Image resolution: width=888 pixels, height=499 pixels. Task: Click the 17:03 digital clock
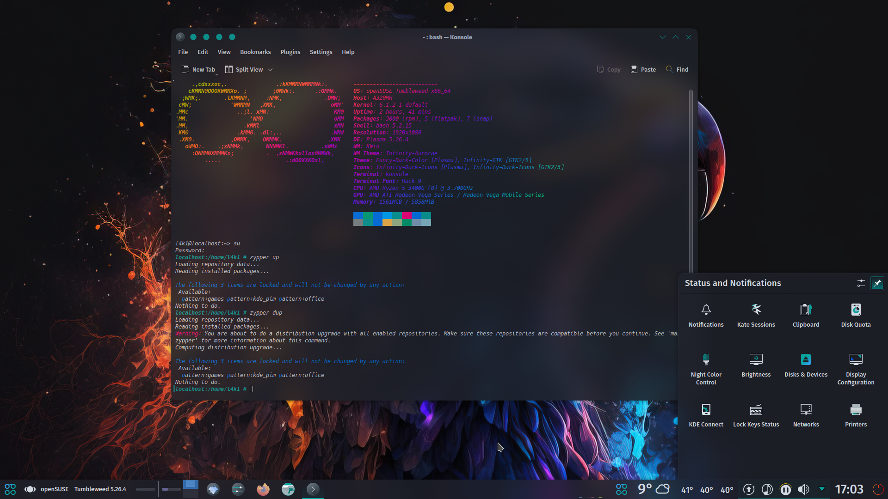click(849, 489)
